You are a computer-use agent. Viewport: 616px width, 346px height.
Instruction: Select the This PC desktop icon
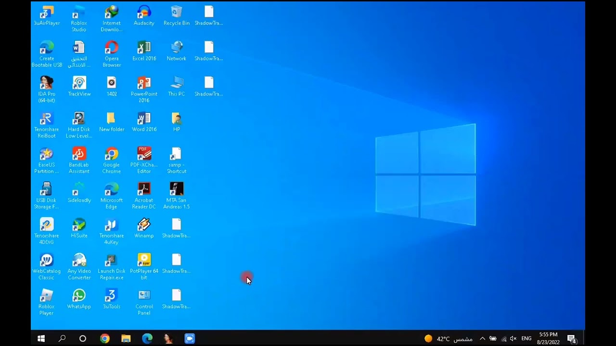point(177,86)
